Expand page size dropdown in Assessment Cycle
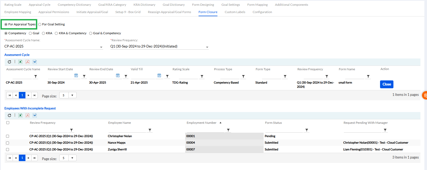The image size is (427, 170). (x=72, y=95)
